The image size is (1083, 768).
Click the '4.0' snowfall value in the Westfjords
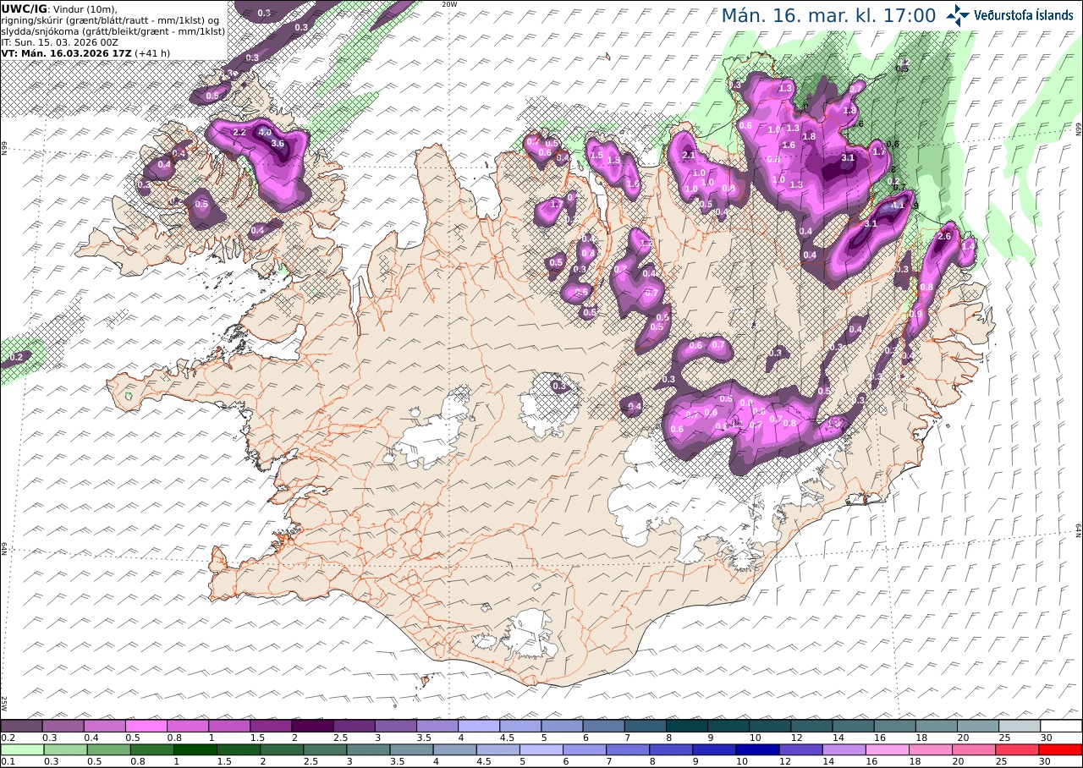coord(265,133)
